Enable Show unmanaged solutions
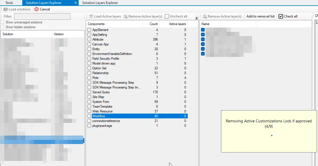Image resolution: width=318 pixels, height=166 pixels. [2, 22]
